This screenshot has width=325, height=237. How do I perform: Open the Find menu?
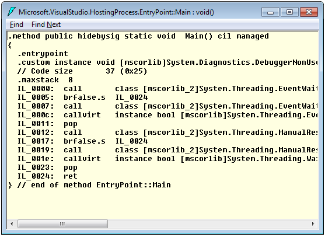[x=16, y=25]
